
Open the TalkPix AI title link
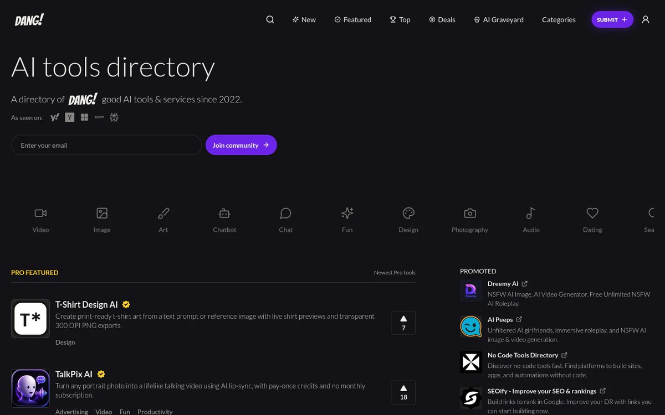(x=74, y=374)
